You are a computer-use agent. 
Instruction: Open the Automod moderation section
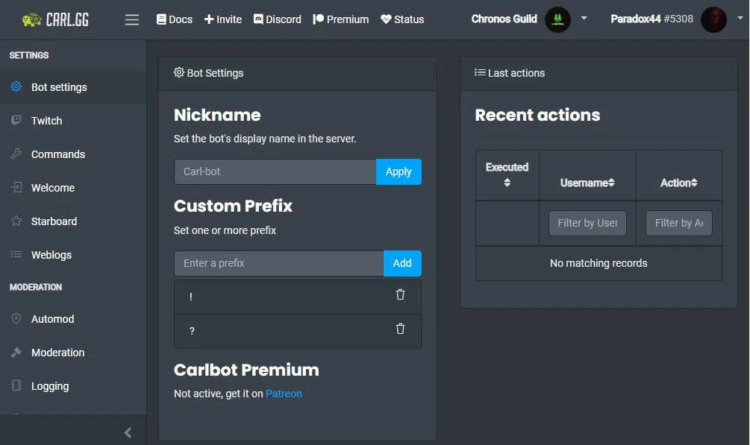point(52,319)
